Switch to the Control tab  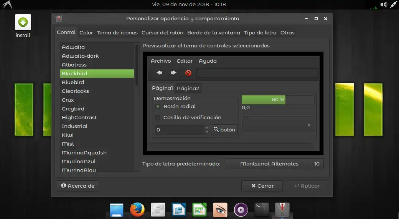[x=66, y=32]
